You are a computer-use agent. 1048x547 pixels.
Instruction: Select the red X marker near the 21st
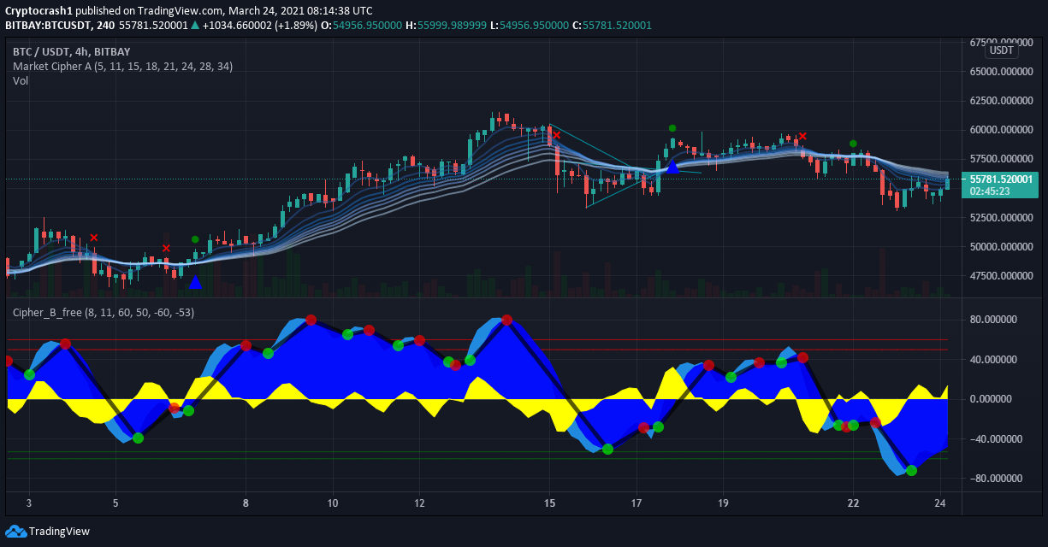(802, 136)
